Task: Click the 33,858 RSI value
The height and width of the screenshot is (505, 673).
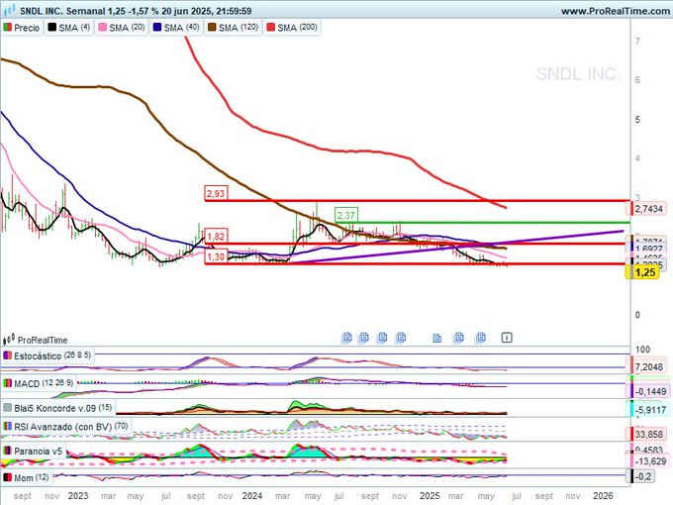Action: [x=648, y=435]
